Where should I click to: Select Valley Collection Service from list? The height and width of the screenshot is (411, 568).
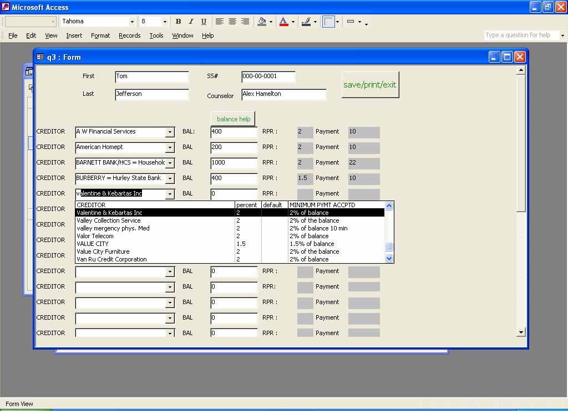230,220
